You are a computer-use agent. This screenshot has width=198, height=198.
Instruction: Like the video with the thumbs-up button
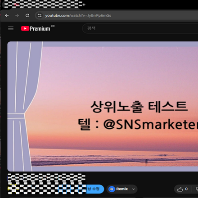pyautogui.click(x=183, y=189)
